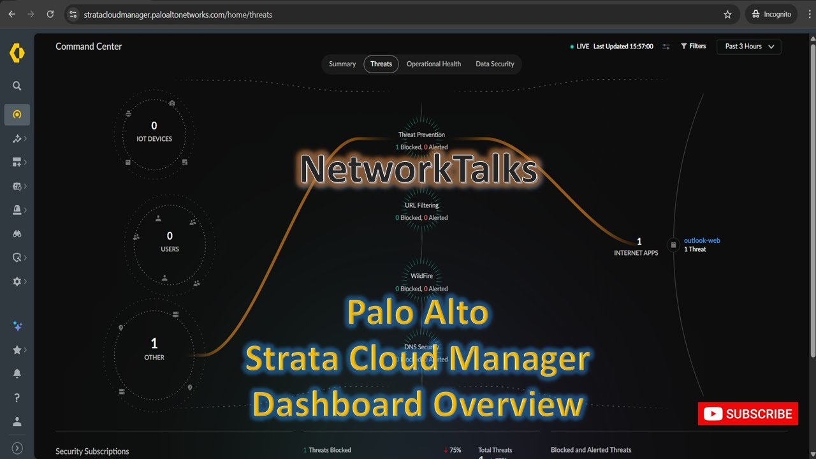The height and width of the screenshot is (459, 816).
Task: Open the shield-search Reports sidebar icon
Action: [x=17, y=258]
